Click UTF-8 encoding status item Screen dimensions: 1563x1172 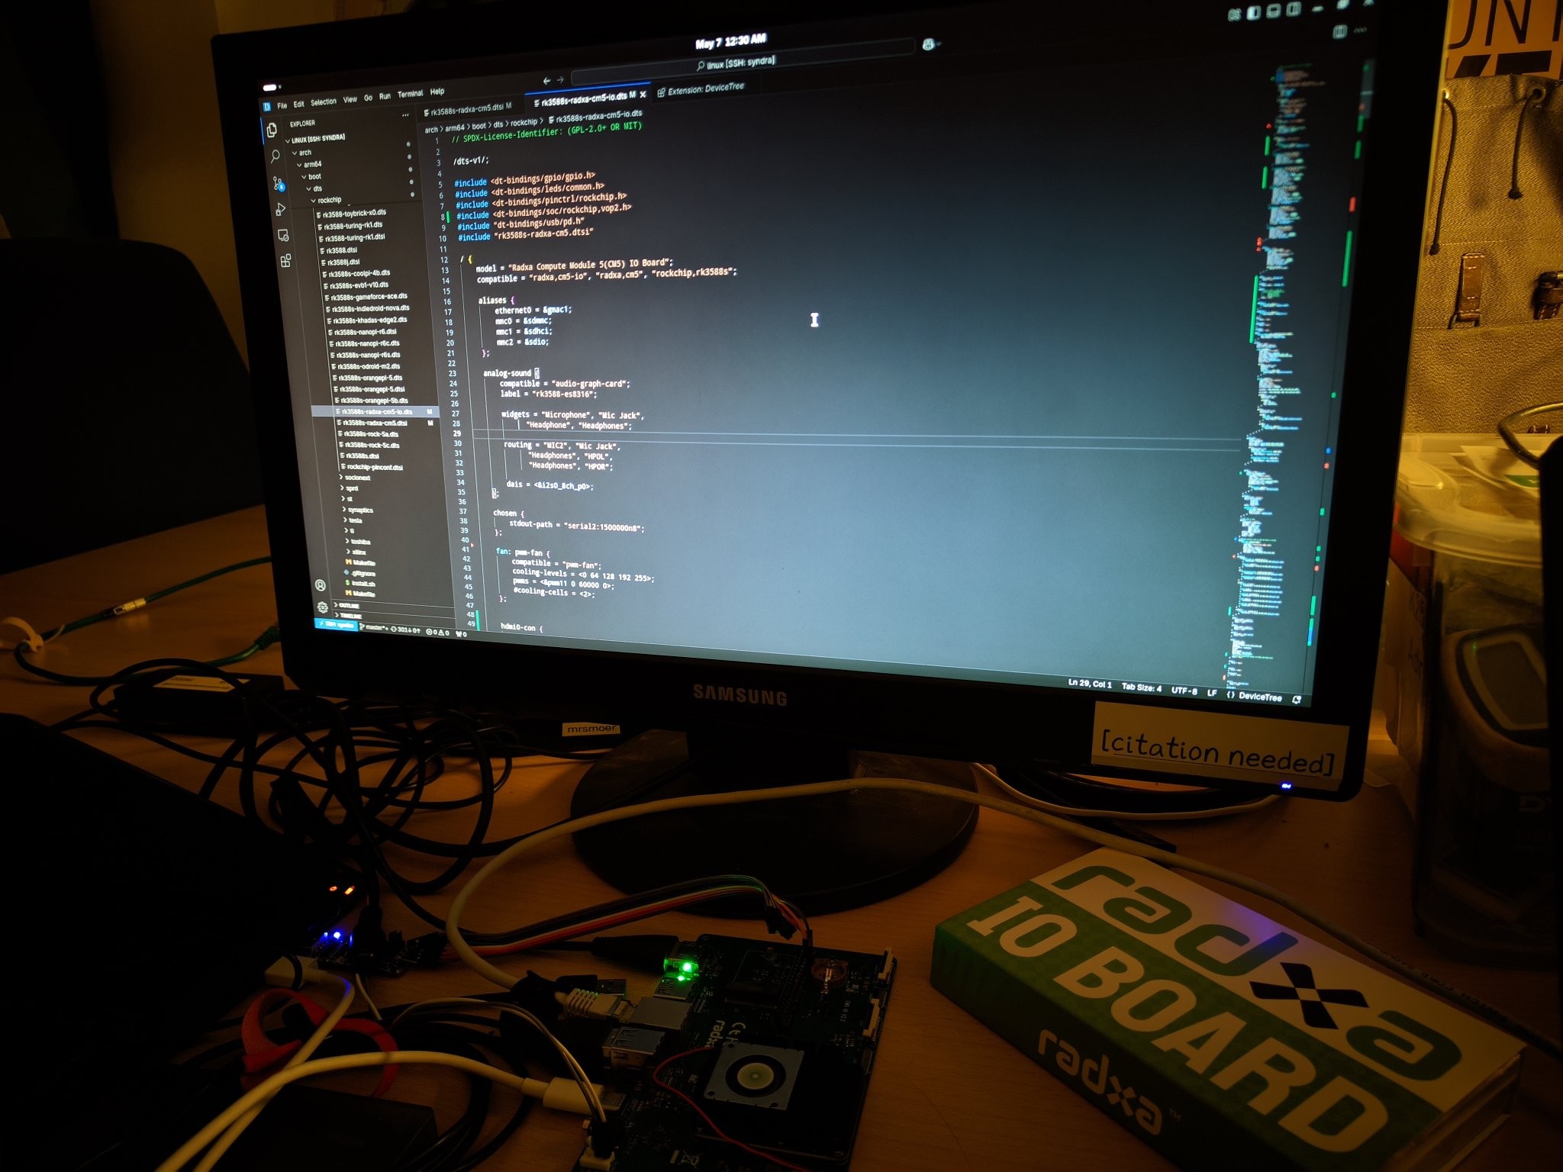click(1184, 691)
